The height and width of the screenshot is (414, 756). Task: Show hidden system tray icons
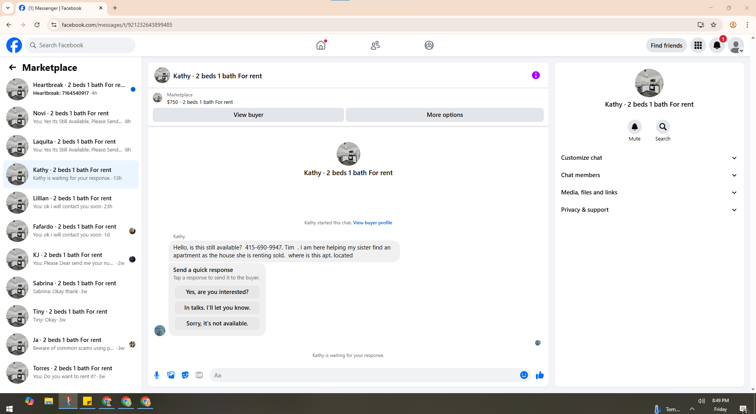tap(692, 409)
